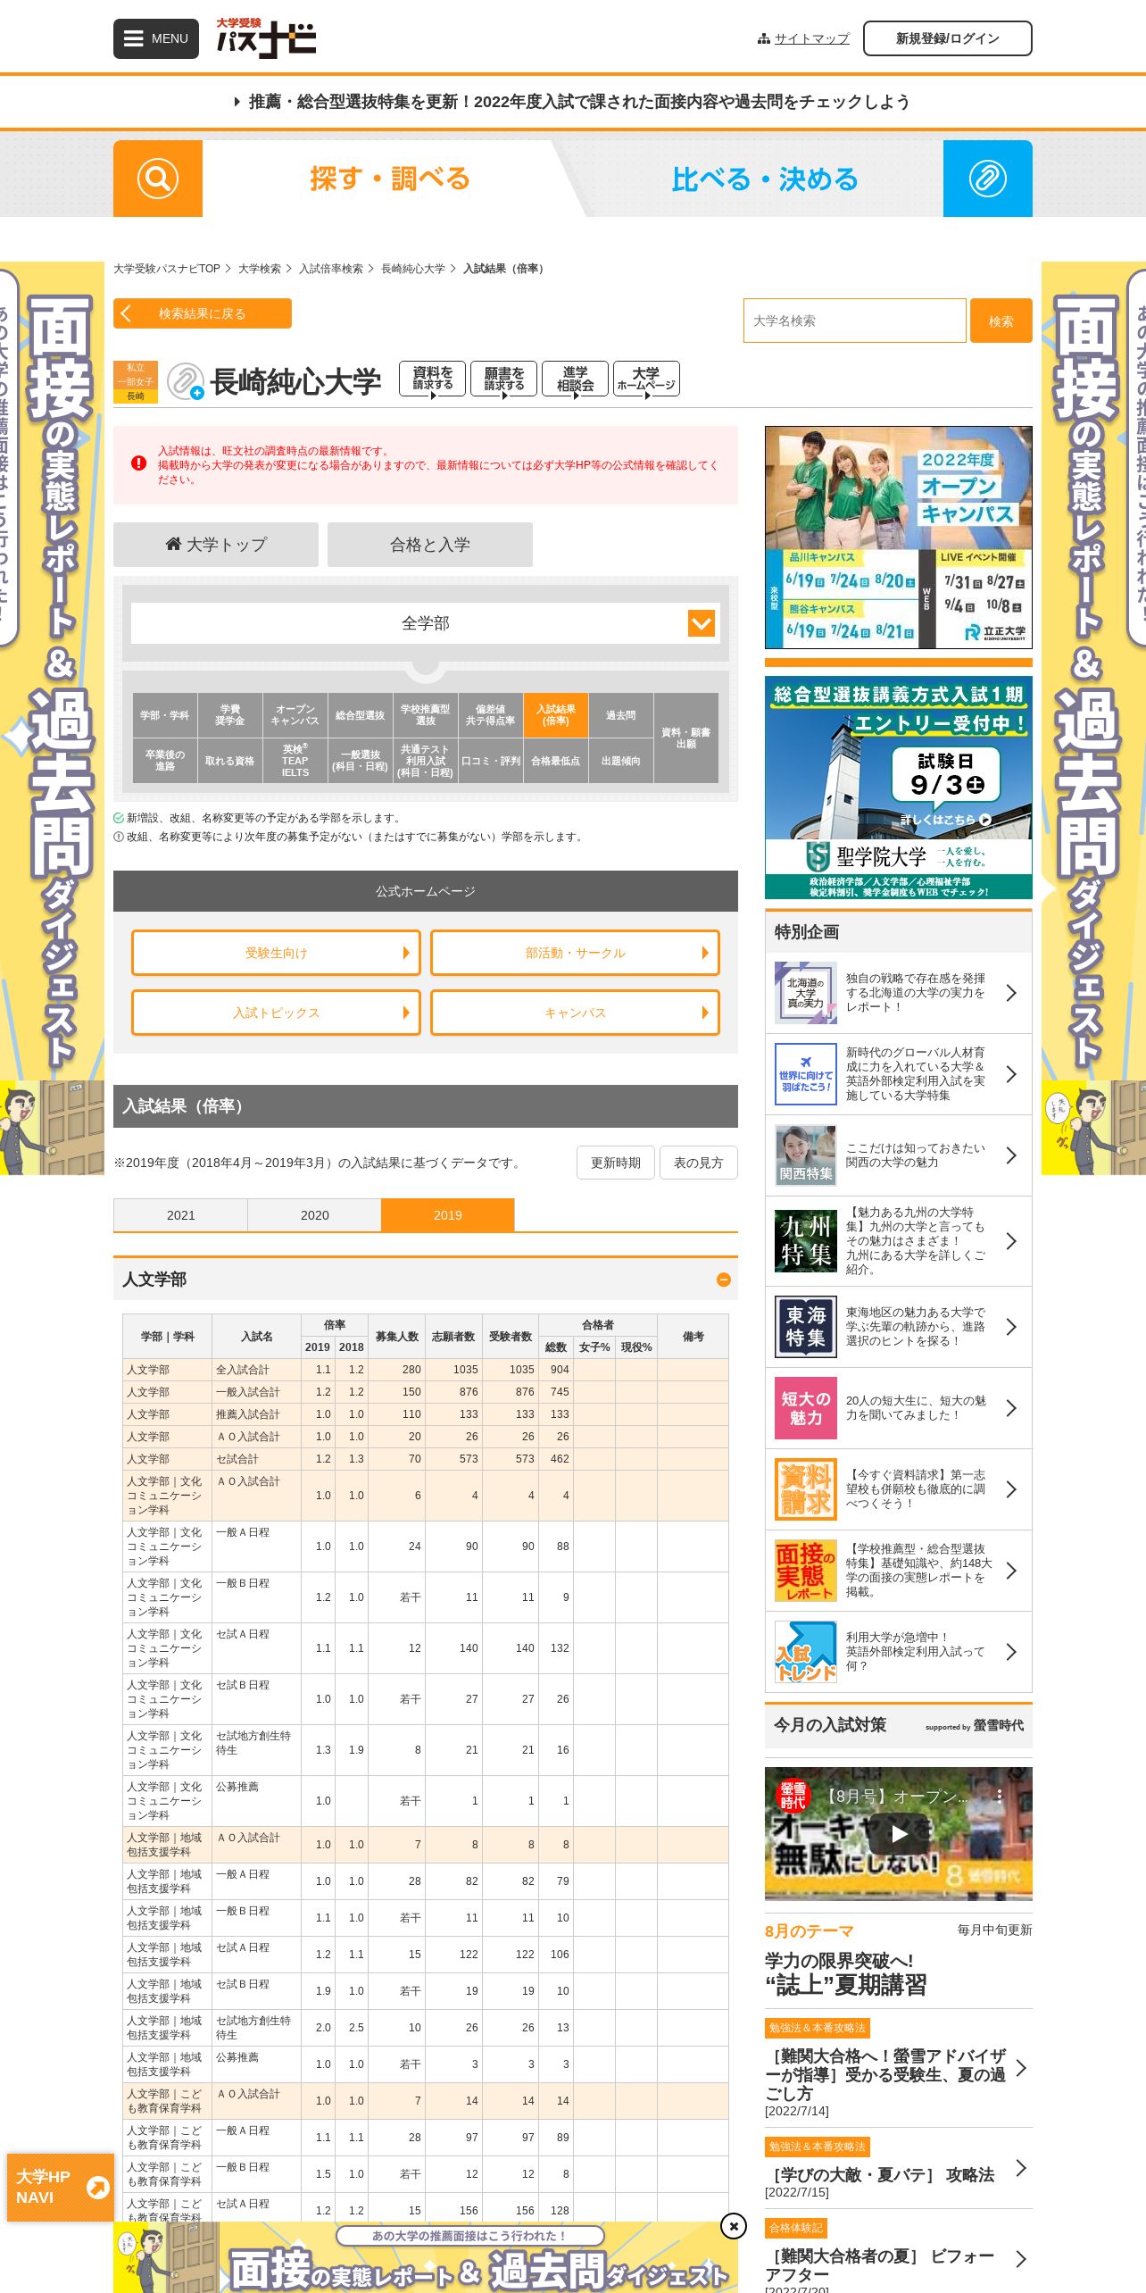
Task: Click the 検索結果に戻る back button
Action: pos(203,313)
